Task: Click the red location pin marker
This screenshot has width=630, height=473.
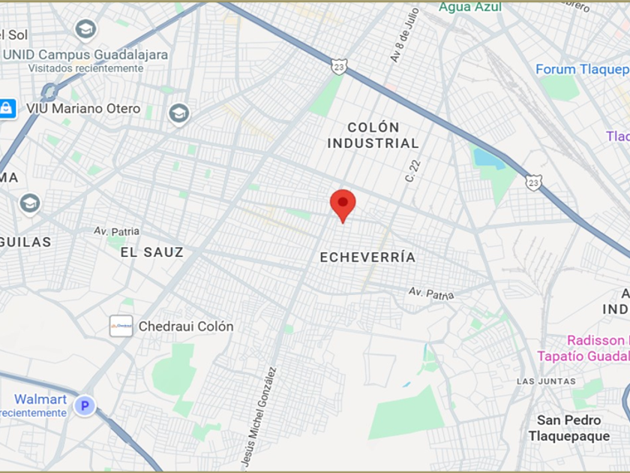Action: point(343,206)
